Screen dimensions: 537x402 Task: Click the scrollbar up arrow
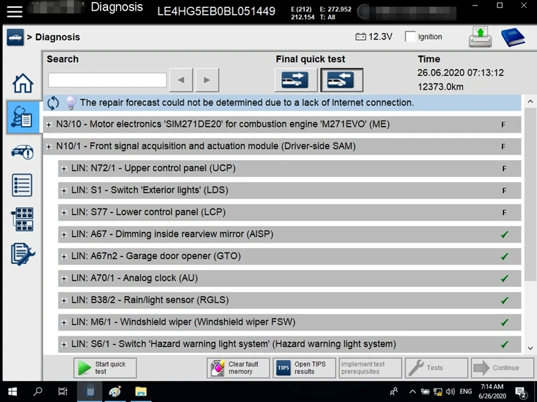click(530, 102)
